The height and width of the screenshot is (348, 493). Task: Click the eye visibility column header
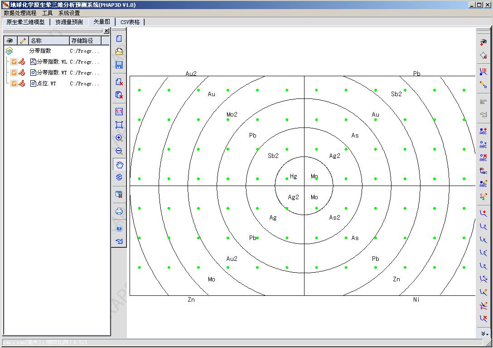(10, 41)
